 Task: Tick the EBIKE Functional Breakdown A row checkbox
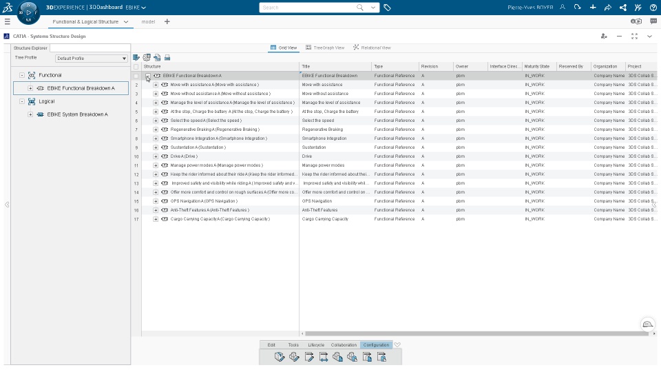[136, 76]
